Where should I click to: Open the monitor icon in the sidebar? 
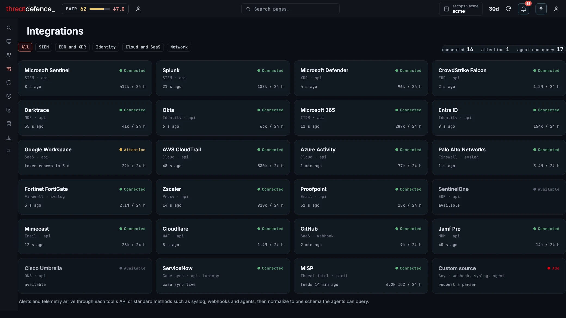coord(9,41)
